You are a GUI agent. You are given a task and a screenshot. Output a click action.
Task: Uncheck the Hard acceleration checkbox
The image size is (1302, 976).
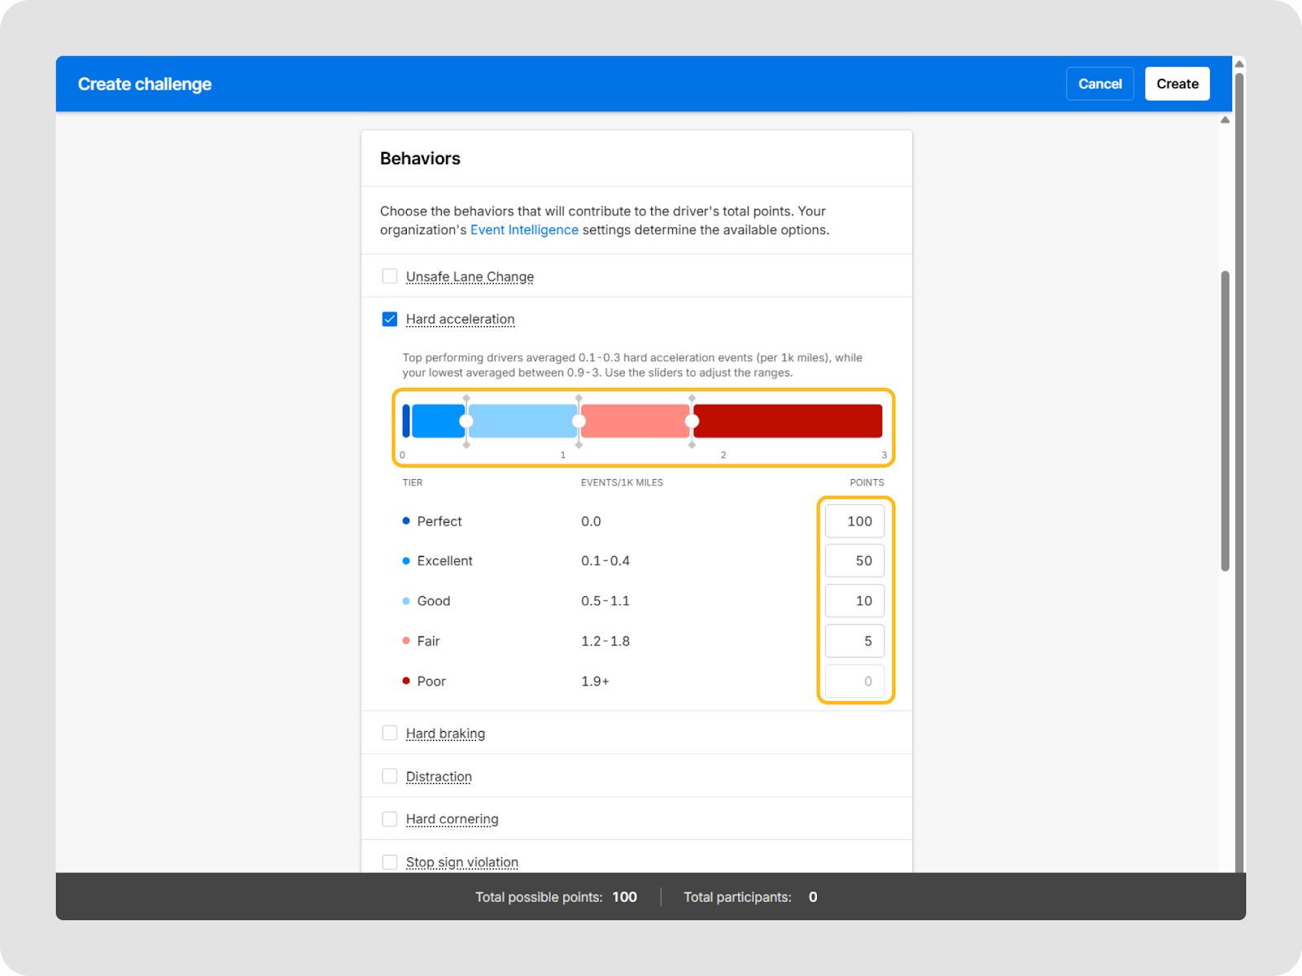tap(390, 319)
